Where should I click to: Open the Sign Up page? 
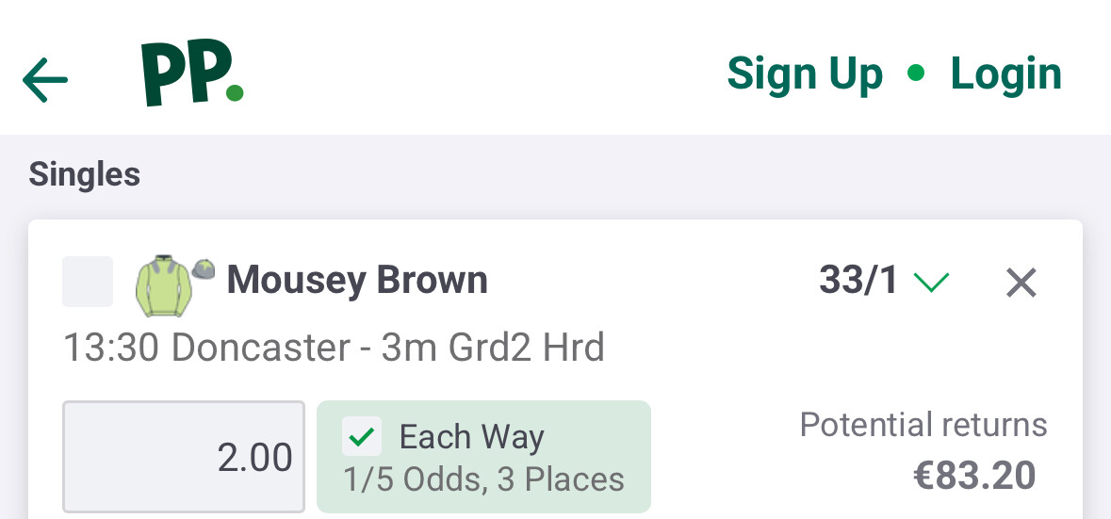(x=805, y=73)
